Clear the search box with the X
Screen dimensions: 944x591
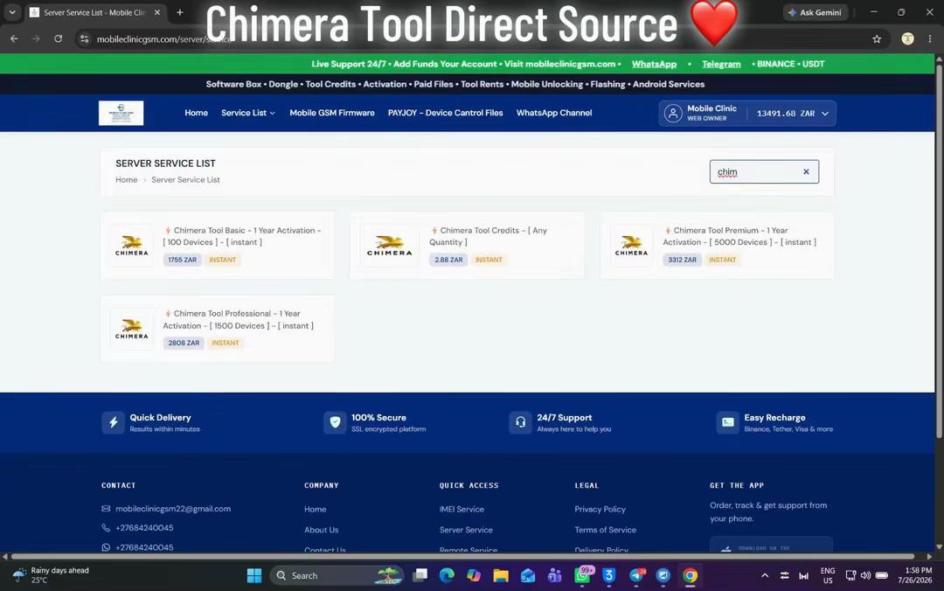coord(806,171)
